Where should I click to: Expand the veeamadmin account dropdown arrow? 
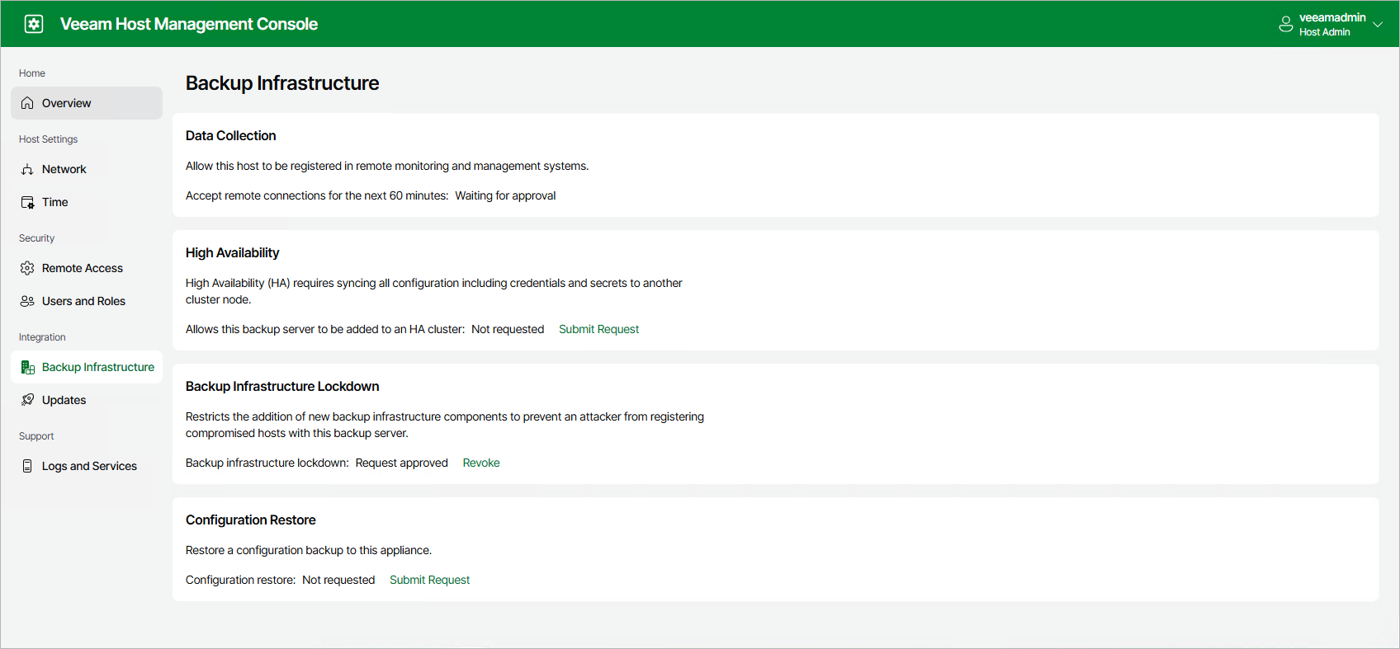click(x=1378, y=24)
